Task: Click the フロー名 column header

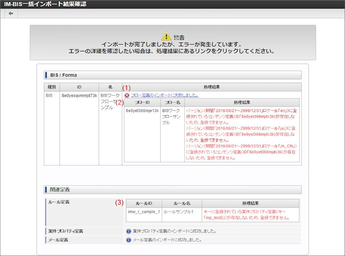Action: [172, 102]
